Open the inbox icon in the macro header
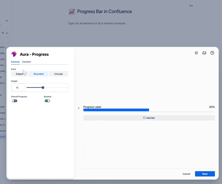Image resolution: width=222 pixels, height=184 pixels. 204,53
